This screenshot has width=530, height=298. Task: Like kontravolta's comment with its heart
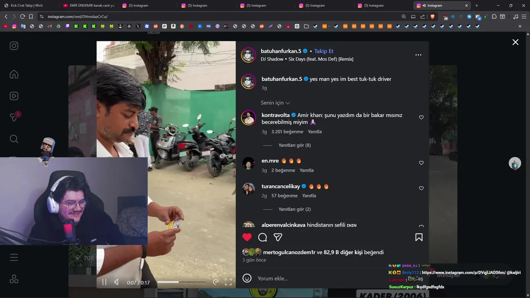pyautogui.click(x=421, y=118)
